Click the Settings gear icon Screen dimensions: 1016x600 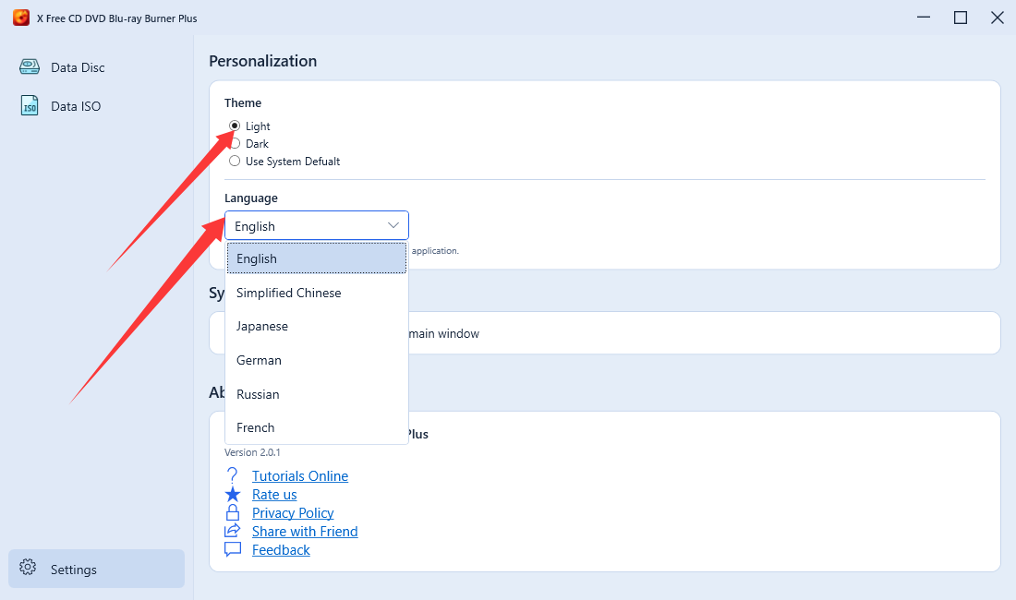click(x=28, y=567)
